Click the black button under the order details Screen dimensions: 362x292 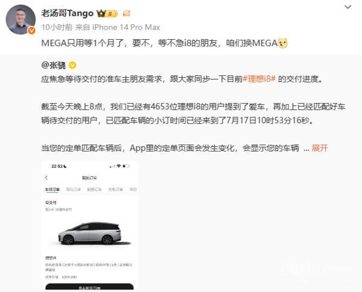89,287
